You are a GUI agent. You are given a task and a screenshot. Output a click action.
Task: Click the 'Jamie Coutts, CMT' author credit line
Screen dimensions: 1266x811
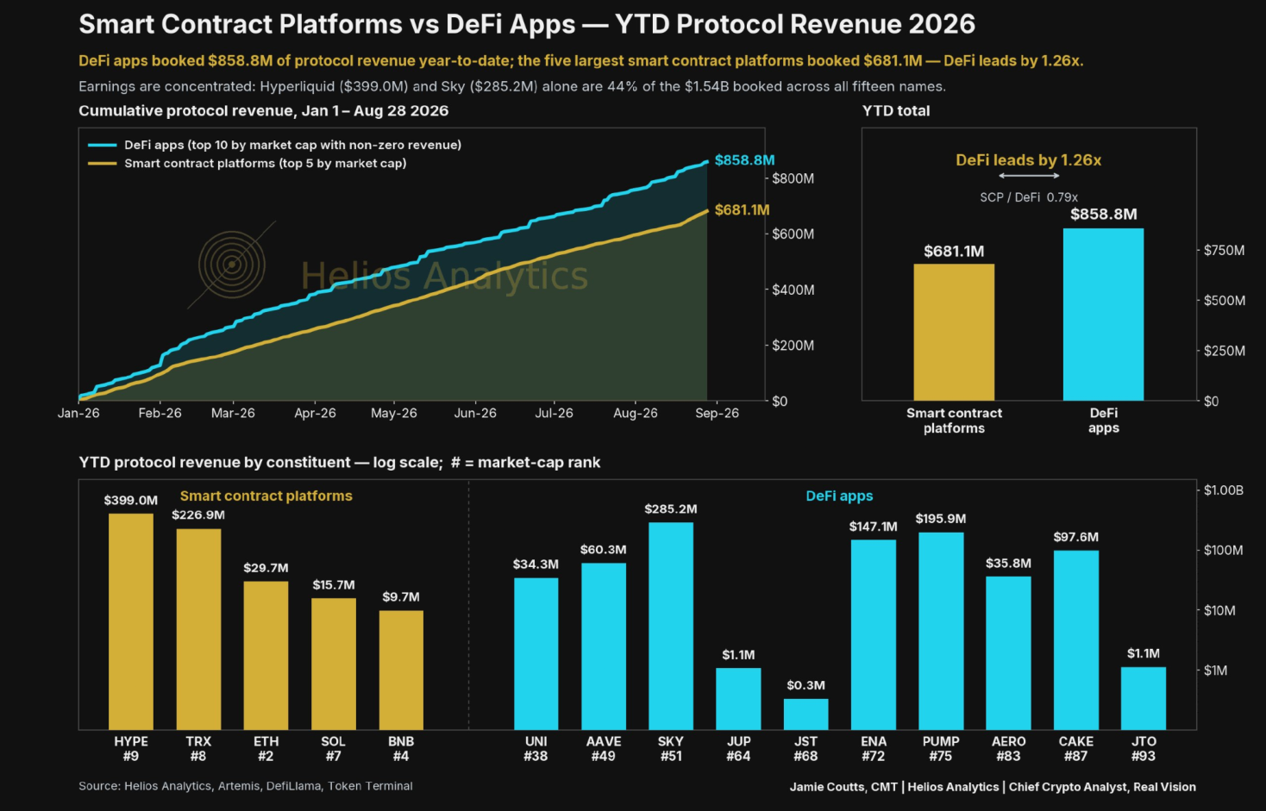click(x=993, y=787)
